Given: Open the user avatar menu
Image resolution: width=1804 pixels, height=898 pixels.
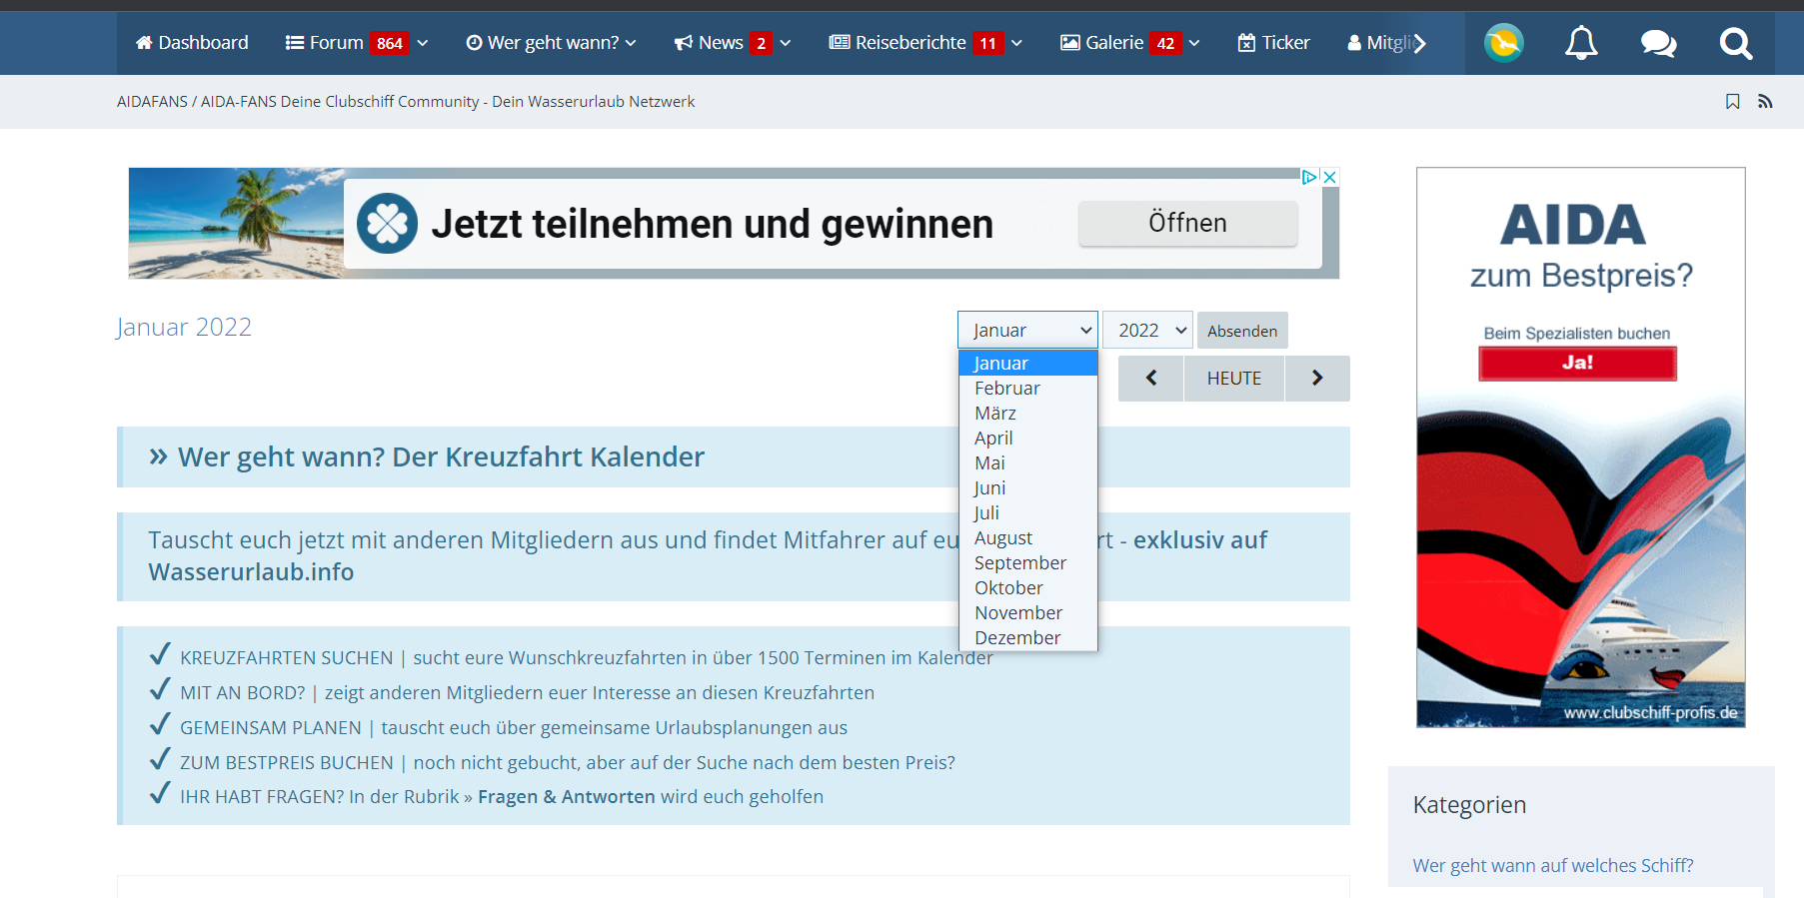Looking at the screenshot, I should click(x=1503, y=43).
